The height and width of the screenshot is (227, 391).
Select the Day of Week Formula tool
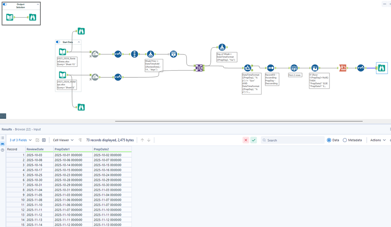pyautogui.click(x=222, y=47)
